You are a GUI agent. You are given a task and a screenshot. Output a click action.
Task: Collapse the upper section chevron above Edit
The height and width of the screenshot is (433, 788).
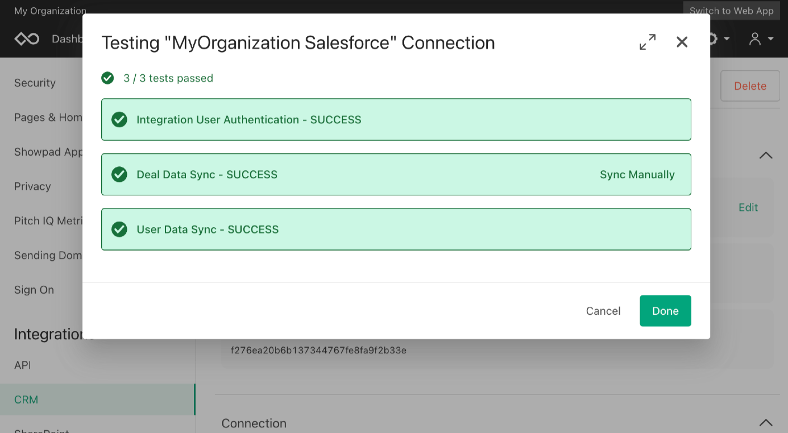[766, 156]
